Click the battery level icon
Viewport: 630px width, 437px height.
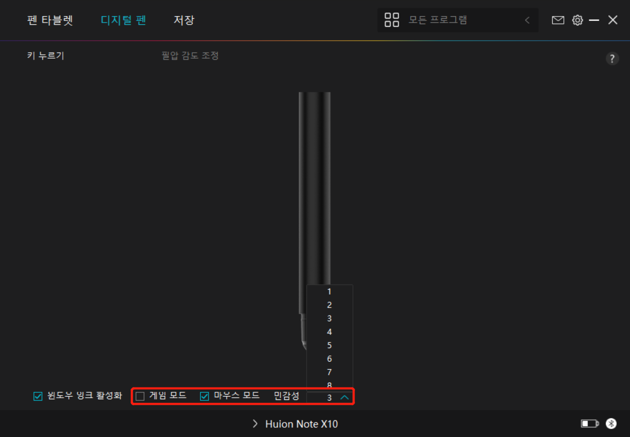590,424
